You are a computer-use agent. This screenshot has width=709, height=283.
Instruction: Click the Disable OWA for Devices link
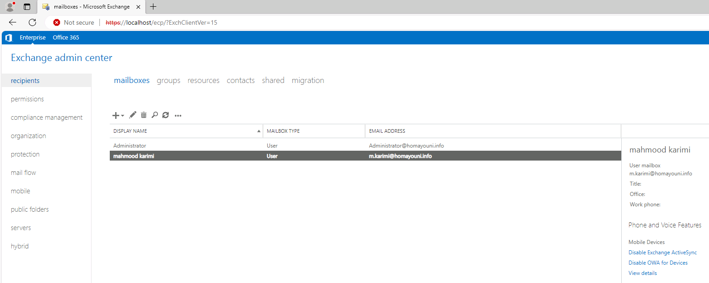coord(658,263)
